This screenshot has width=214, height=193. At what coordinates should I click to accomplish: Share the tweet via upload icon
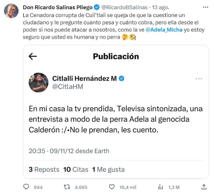pos(204,187)
